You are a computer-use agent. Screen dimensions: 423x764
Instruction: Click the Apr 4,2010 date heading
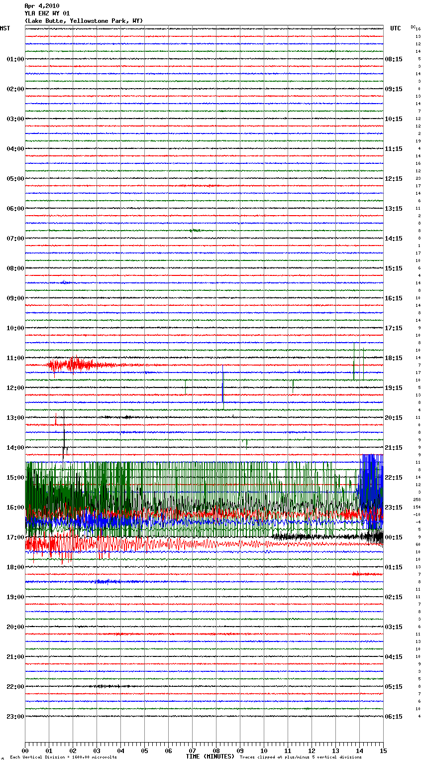pos(42,6)
